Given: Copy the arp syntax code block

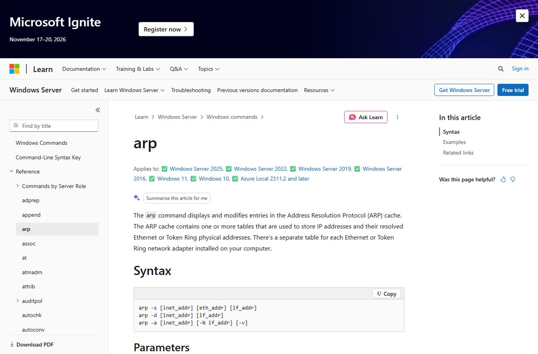Looking at the screenshot, I should pyautogui.click(x=386, y=294).
